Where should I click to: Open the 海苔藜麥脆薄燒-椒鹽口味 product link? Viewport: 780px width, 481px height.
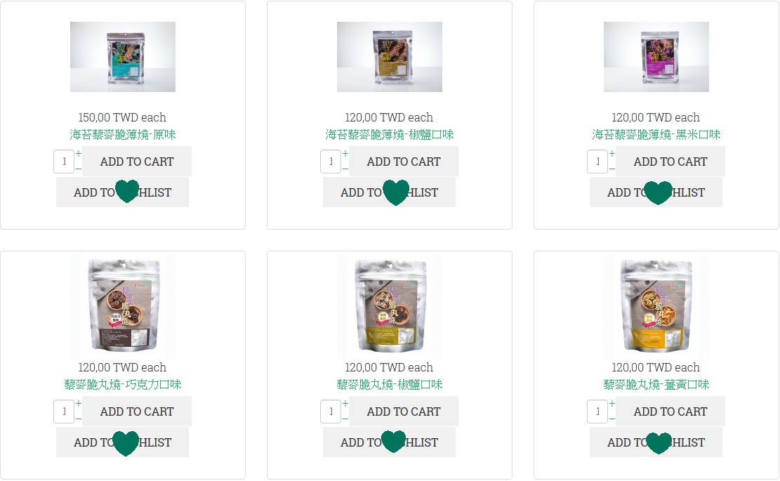pyautogui.click(x=390, y=134)
